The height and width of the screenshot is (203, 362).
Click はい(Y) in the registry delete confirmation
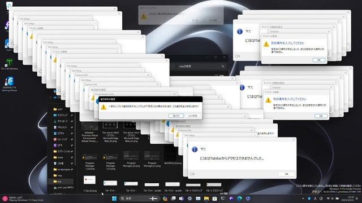pos(176,116)
